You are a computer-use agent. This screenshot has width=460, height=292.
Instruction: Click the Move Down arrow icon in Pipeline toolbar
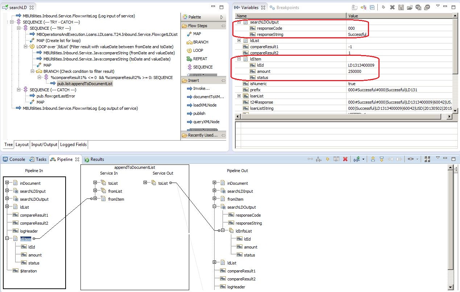382,159
